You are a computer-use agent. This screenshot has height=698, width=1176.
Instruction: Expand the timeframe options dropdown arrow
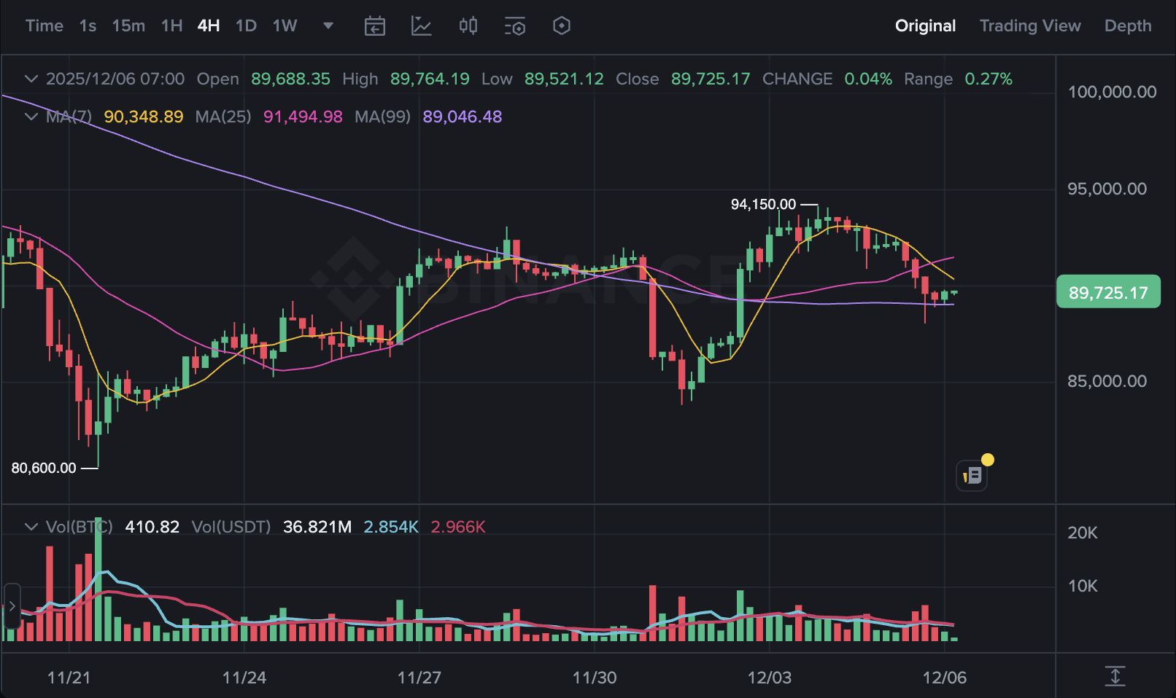tap(328, 26)
